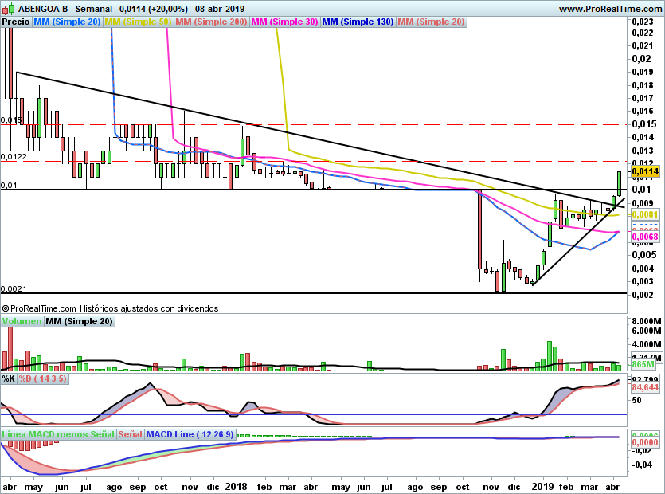Click the Señal label in MACD panel

[130, 434]
